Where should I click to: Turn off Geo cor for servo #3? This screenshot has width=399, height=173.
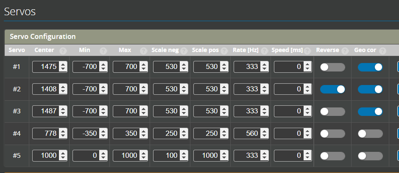pos(370,111)
